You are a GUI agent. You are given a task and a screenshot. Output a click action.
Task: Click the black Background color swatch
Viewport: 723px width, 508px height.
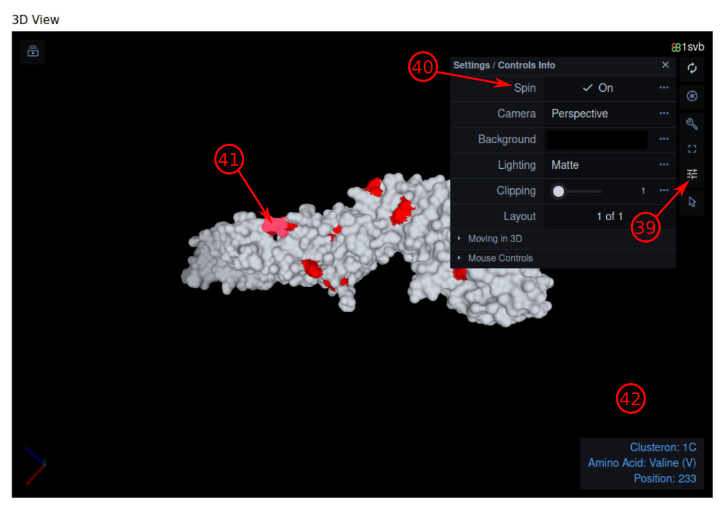click(597, 140)
